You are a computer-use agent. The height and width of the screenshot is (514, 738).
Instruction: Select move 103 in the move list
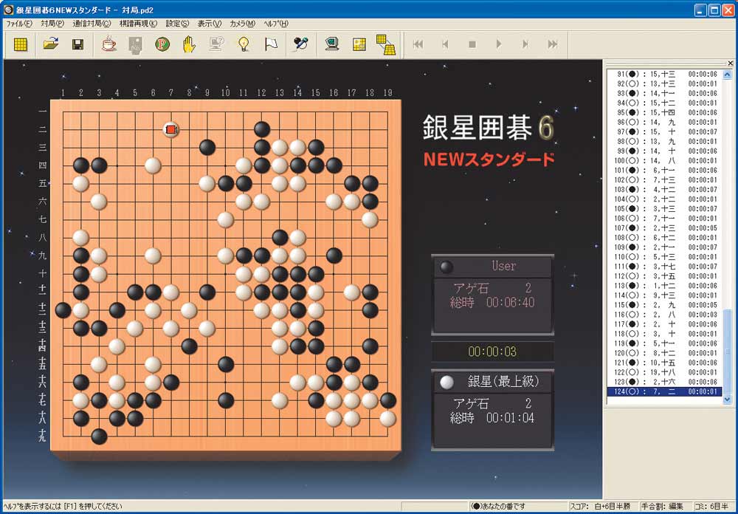click(665, 189)
